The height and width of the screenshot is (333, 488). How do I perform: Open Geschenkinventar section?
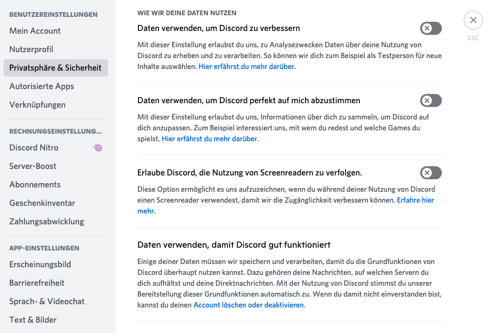click(42, 203)
